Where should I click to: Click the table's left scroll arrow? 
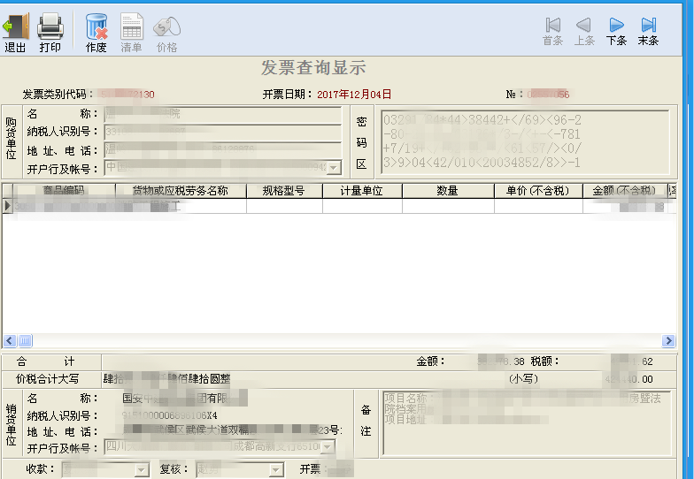[x=10, y=341]
